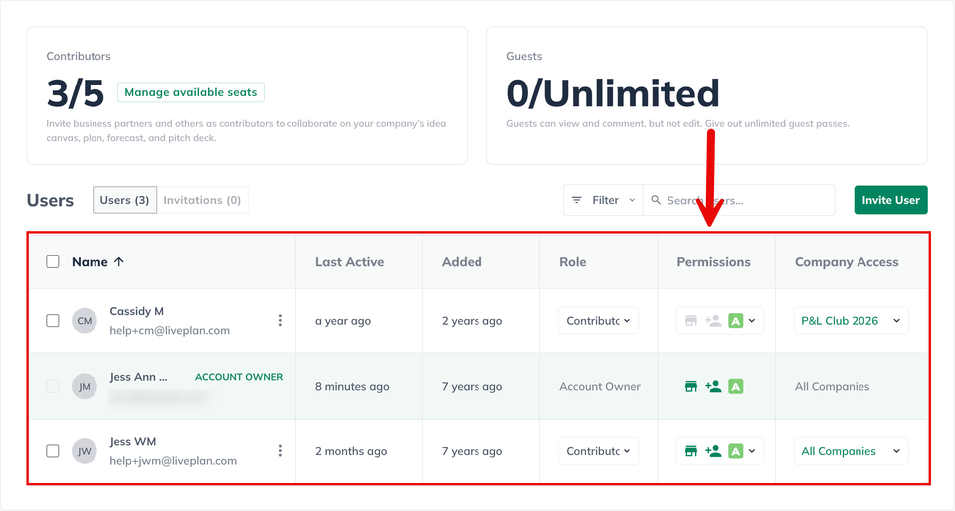This screenshot has width=955, height=511.
Task: Click the add-user permission icon in Jess WM's row
Action: coord(713,450)
